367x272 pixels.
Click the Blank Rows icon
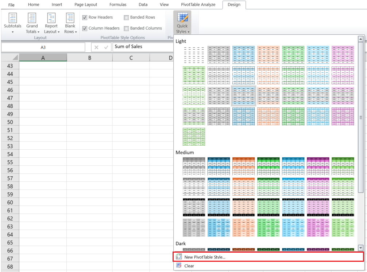point(70,18)
